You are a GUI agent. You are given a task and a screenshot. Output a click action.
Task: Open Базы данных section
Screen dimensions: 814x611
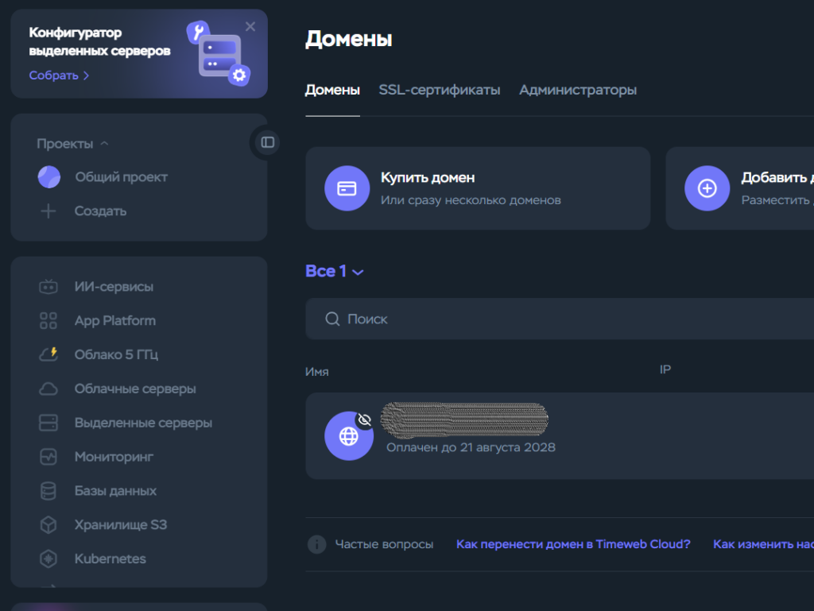click(115, 491)
